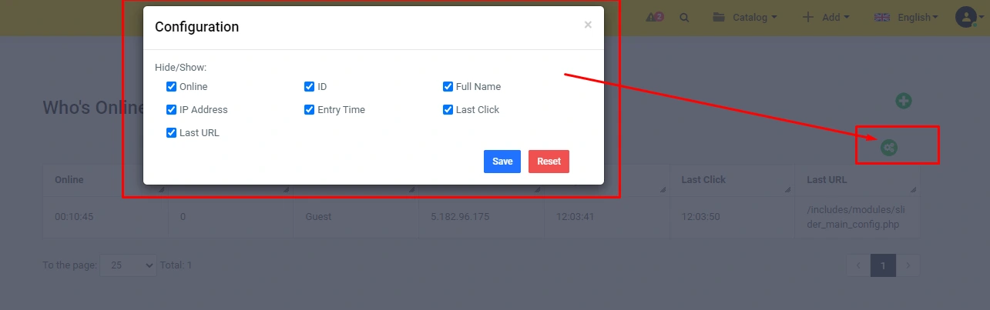Toggle the IP Address checkbox
The height and width of the screenshot is (310, 990).
(172, 110)
